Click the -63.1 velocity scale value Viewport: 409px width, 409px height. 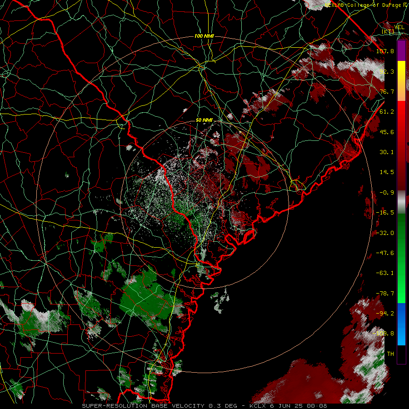(385, 273)
